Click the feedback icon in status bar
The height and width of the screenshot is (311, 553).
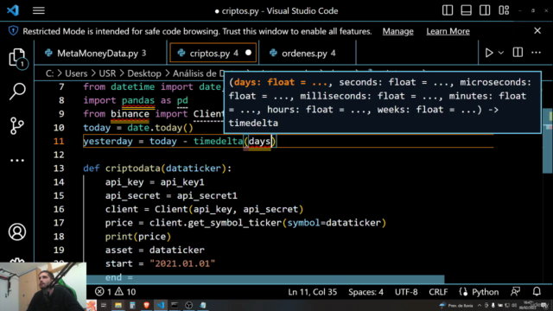516,292
